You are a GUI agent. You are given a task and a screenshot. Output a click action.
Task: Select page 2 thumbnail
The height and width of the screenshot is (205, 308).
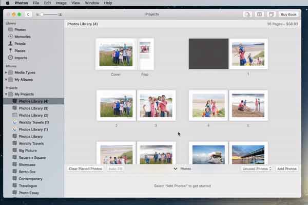(x=117, y=105)
